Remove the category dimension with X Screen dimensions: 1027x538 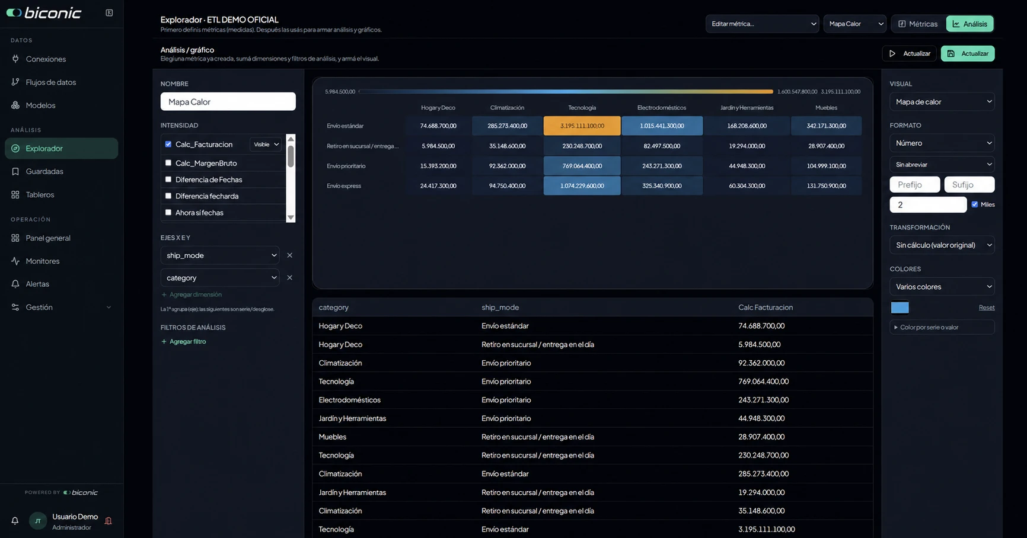coord(289,277)
